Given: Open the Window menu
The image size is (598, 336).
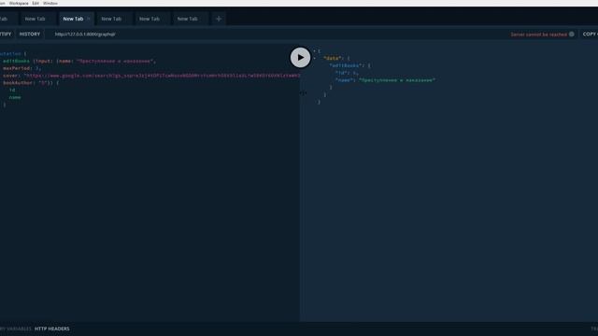Looking at the screenshot, I should pos(50,3).
